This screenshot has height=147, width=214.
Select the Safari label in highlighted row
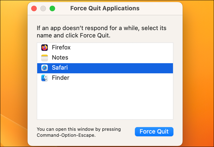point(60,68)
